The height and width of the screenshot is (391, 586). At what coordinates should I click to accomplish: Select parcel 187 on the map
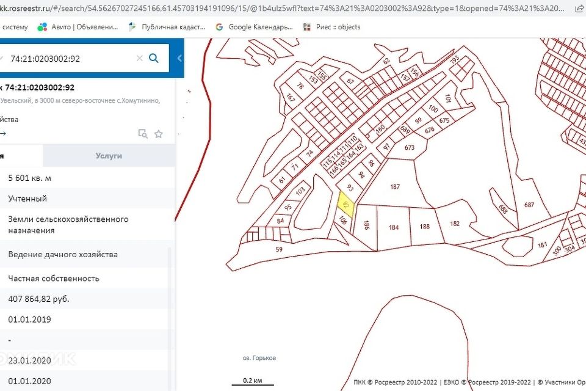395,187
